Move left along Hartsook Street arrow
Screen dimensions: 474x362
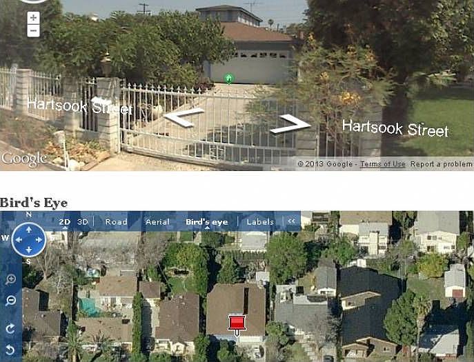pos(184,117)
